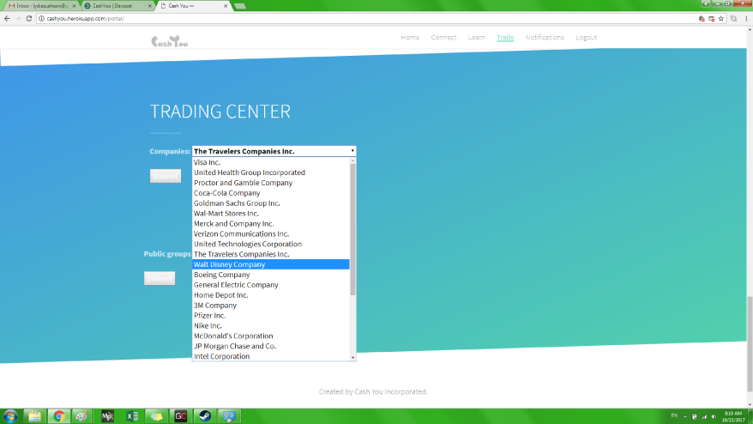Open File Explorer from the taskbar
753x424 pixels.
[34, 416]
